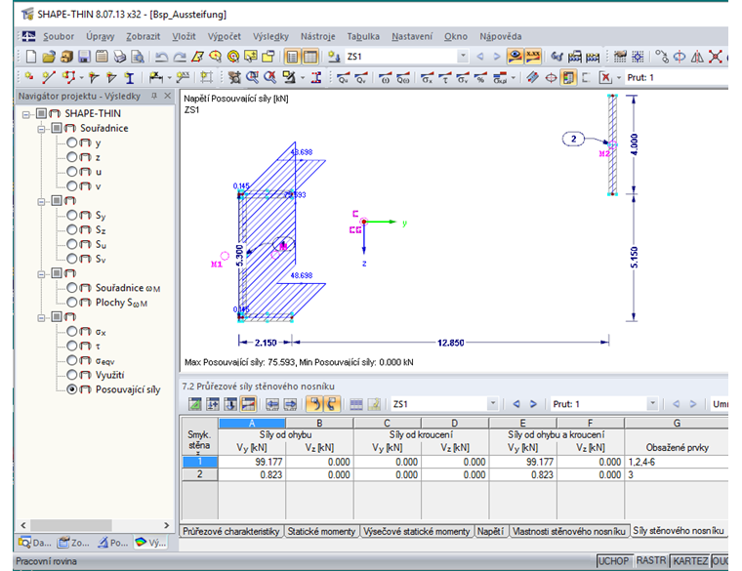Toggle the UCHOP status bar button
This screenshot has width=742, height=571.
(614, 561)
